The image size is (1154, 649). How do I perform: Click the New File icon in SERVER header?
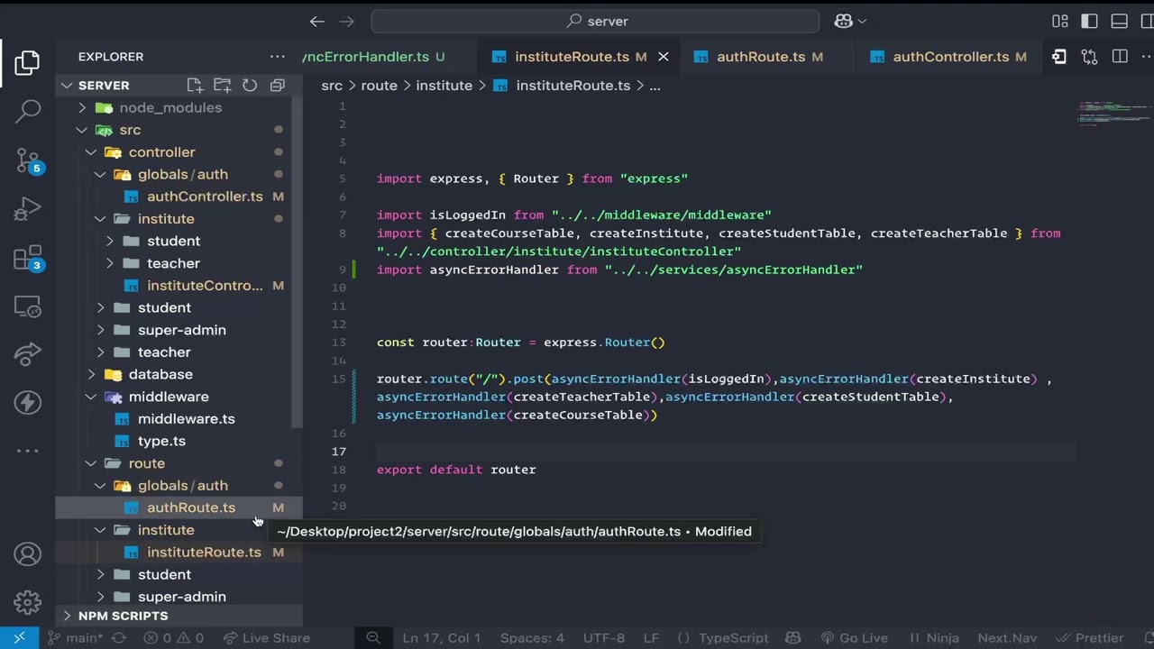click(x=195, y=85)
